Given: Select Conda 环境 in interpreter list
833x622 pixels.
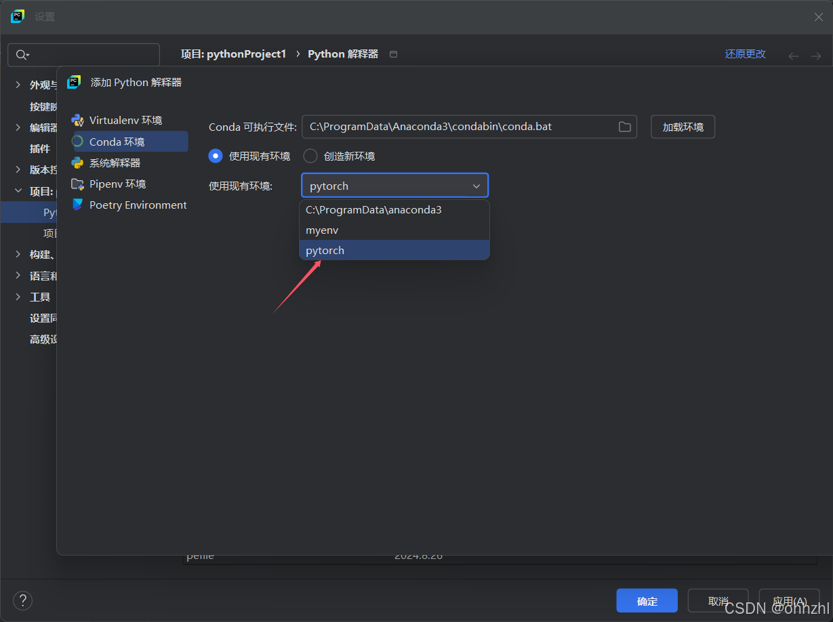Looking at the screenshot, I should (x=129, y=142).
